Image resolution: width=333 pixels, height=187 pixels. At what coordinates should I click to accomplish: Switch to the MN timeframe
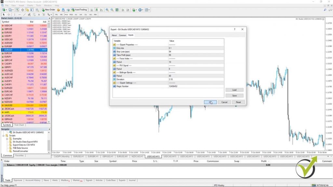[x=95, y=15]
